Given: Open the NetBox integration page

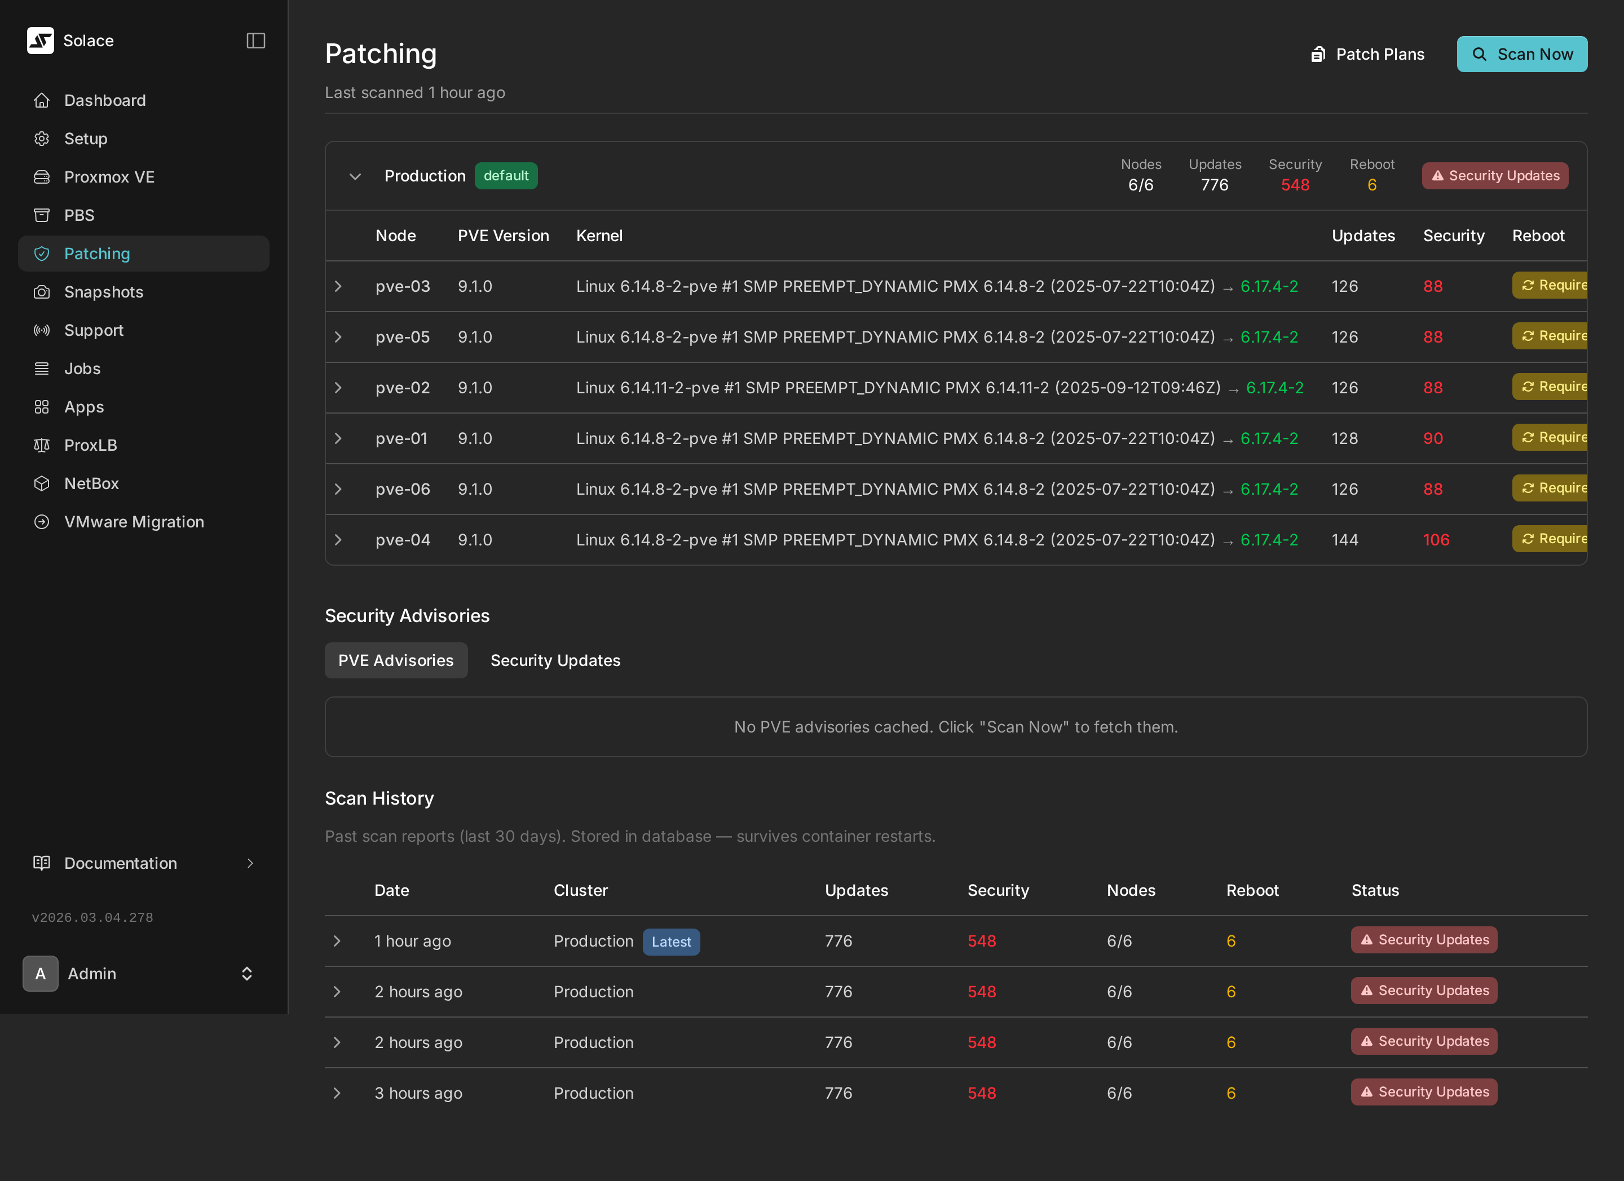Looking at the screenshot, I should [x=92, y=483].
